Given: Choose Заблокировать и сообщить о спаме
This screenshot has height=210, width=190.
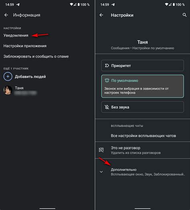Looking at the screenshot, I should [x=36, y=56].
